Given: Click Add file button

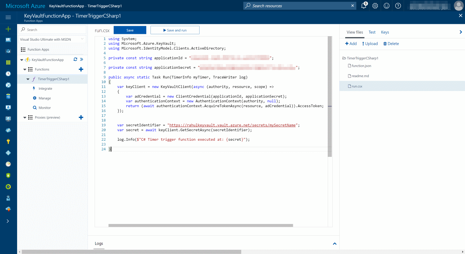Looking at the screenshot, I should (351, 44).
